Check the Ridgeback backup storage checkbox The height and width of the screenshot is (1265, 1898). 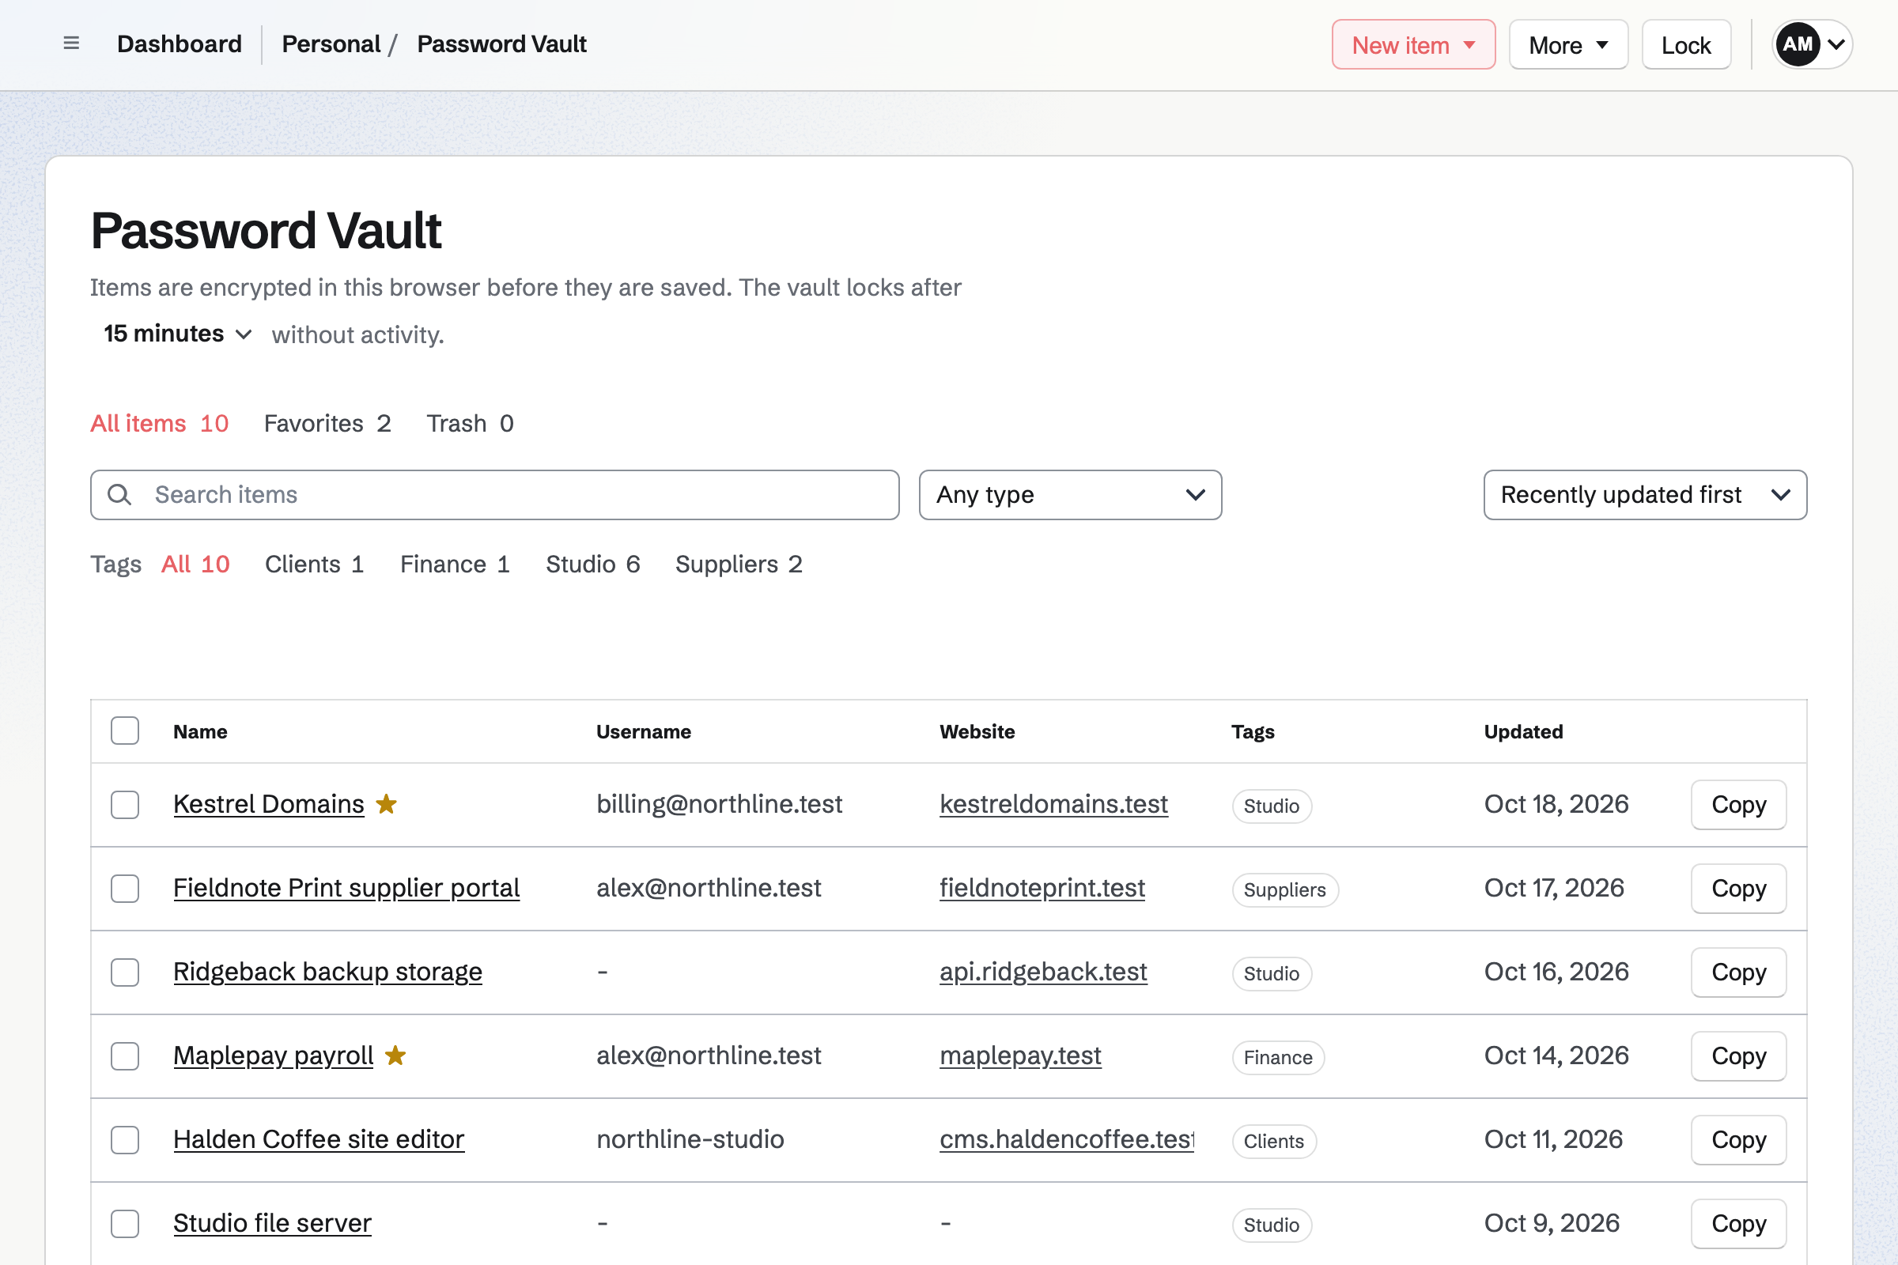[125, 972]
